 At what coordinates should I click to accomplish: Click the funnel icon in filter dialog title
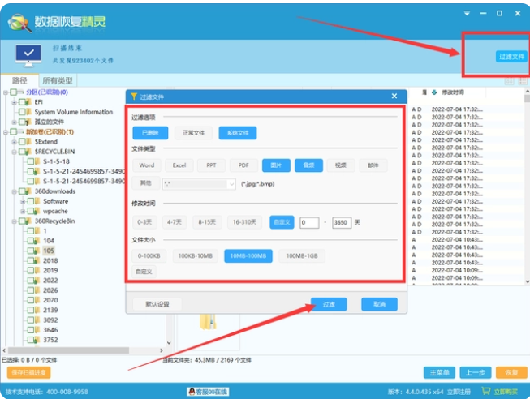[133, 97]
